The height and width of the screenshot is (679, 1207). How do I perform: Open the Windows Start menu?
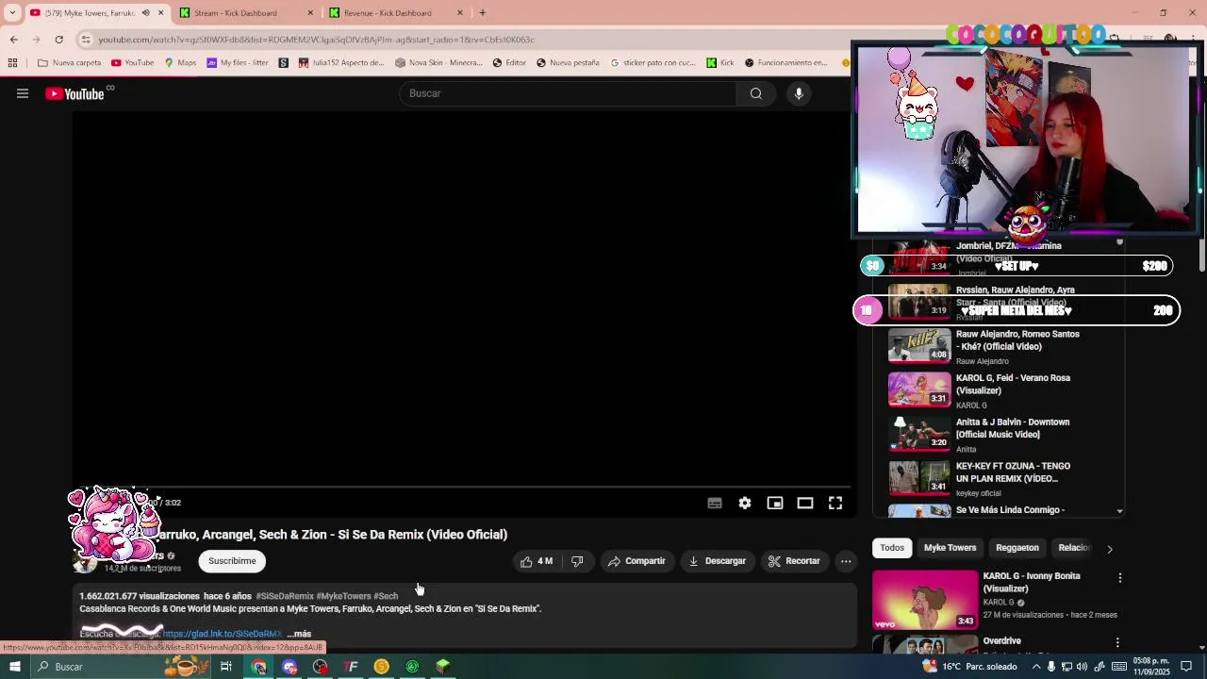tap(14, 667)
